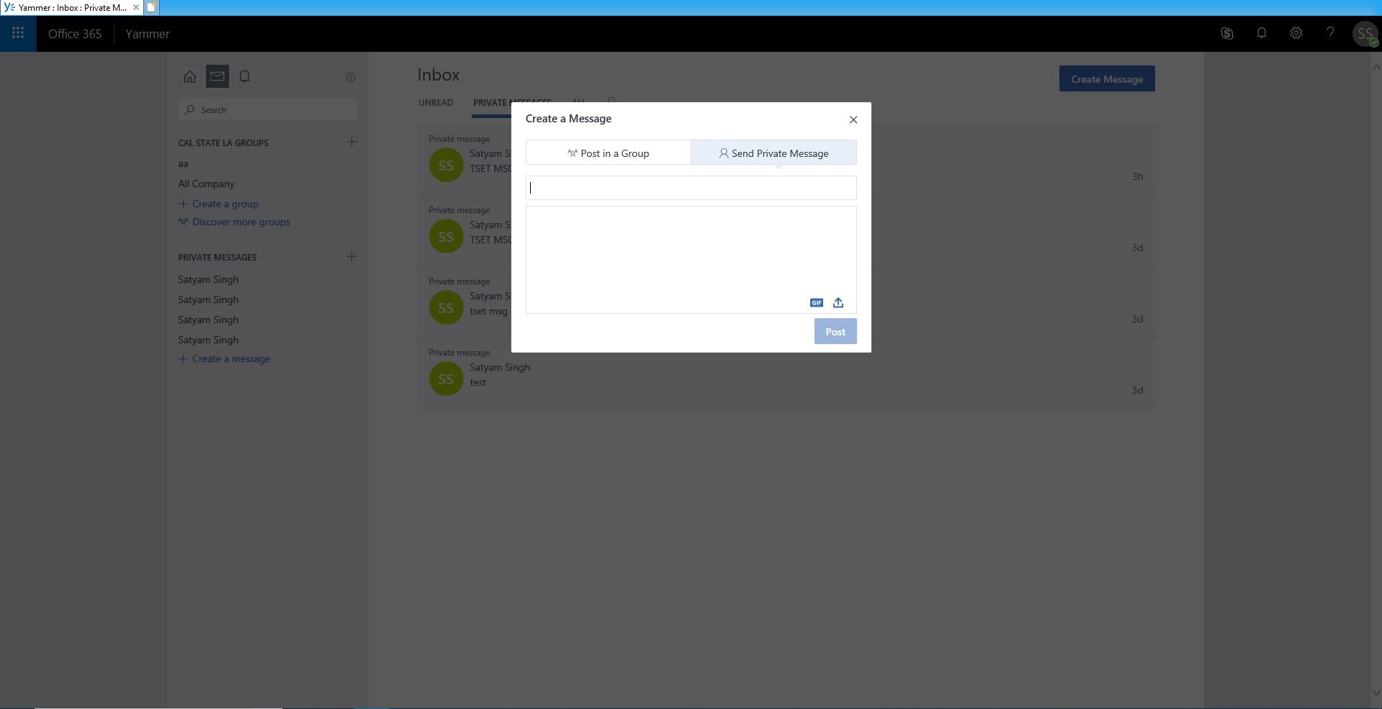Click the page scrollbar up arrow

[x=1376, y=68]
